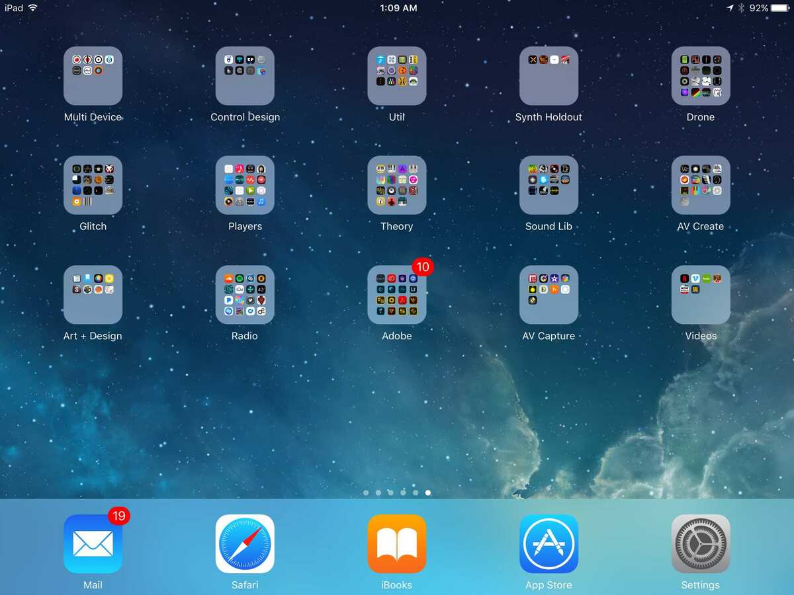Open the Multi Device folder
Image resolution: width=794 pixels, height=595 pixels.
tap(93, 76)
